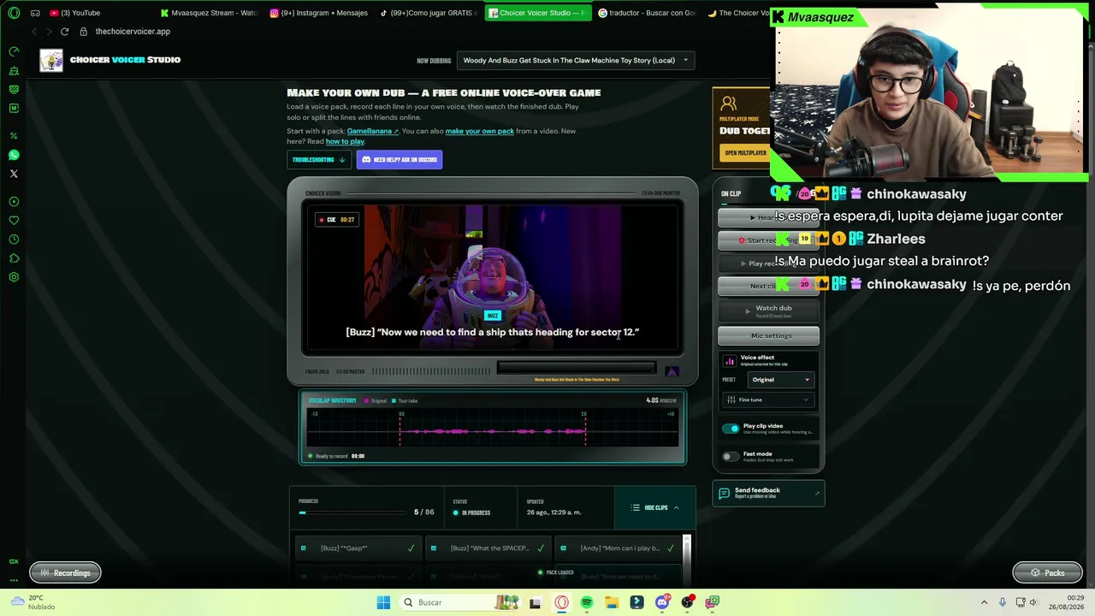Show hidden system tray icons
Image resolution: width=1095 pixels, height=616 pixels.
pos(984,602)
